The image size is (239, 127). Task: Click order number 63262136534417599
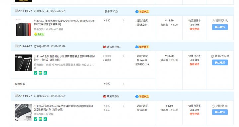point(54,96)
